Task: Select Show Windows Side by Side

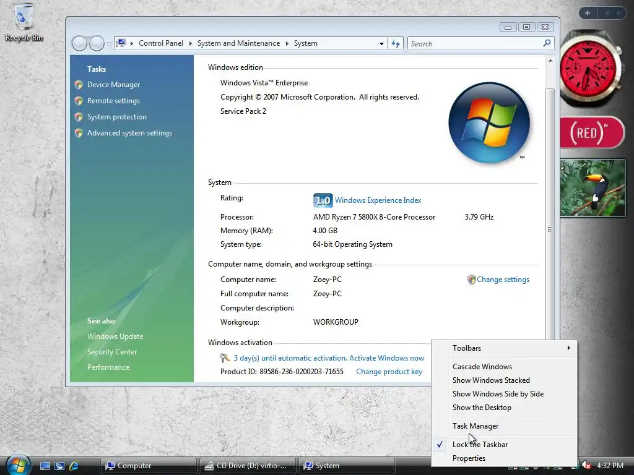Action: [504, 394]
